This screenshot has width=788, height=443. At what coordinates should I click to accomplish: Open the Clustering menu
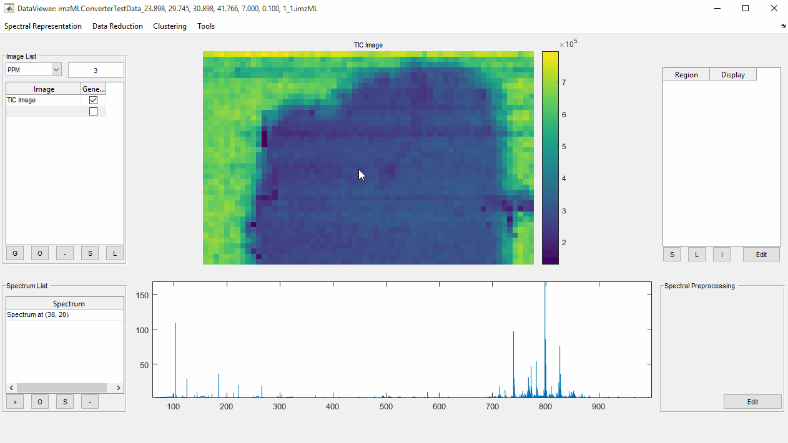click(x=169, y=26)
